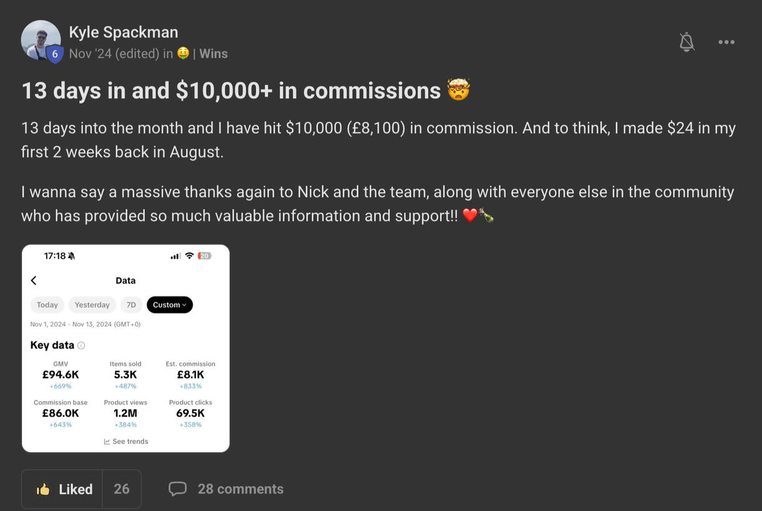Toggle the notification bell for this post
This screenshot has width=762, height=511.
click(686, 42)
